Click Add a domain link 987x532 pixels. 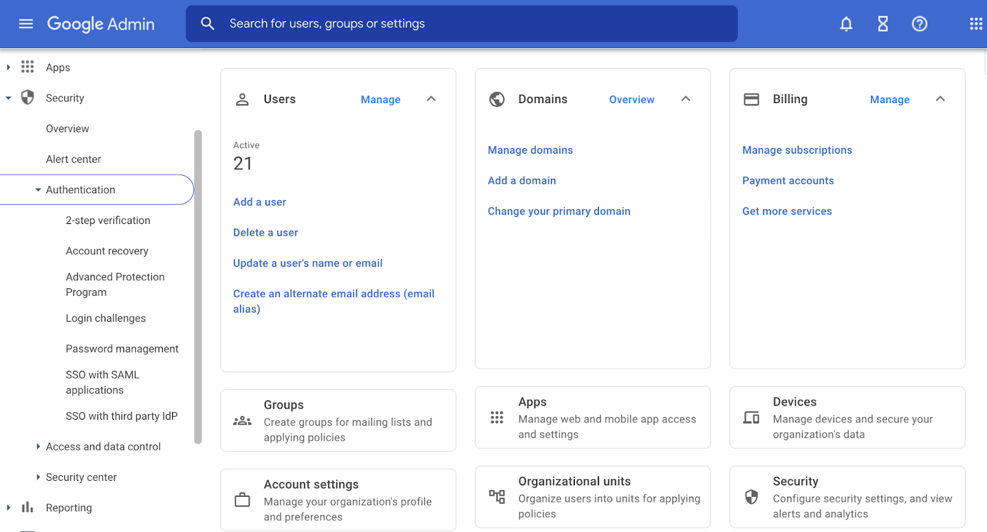pyautogui.click(x=522, y=181)
